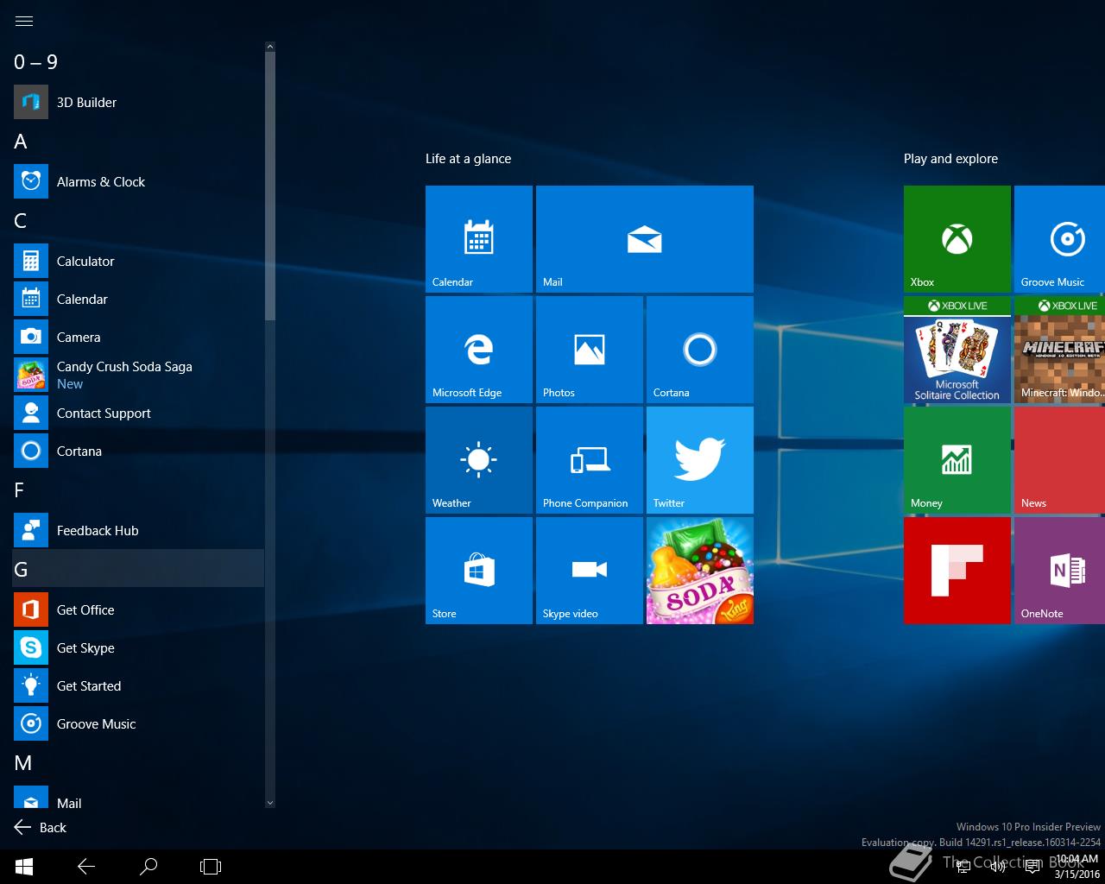1105x884 pixels.
Task: Launch Get Skype
Action: (x=138, y=647)
